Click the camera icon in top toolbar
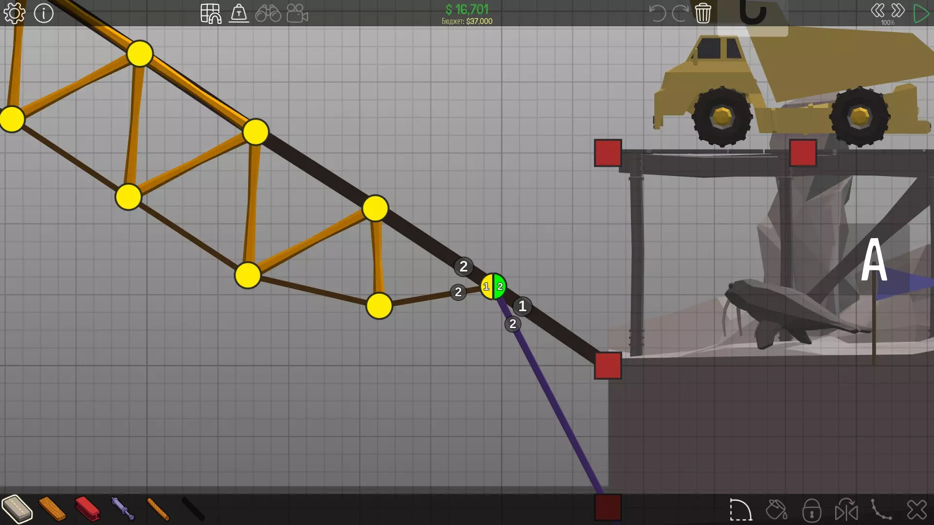The height and width of the screenshot is (525, 934). [297, 13]
